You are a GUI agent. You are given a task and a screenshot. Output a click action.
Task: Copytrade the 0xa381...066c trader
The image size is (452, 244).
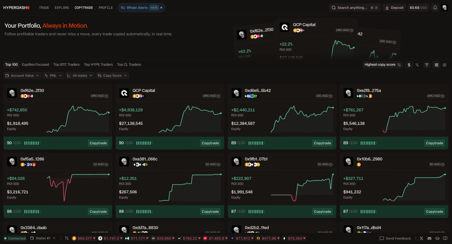tap(210, 212)
